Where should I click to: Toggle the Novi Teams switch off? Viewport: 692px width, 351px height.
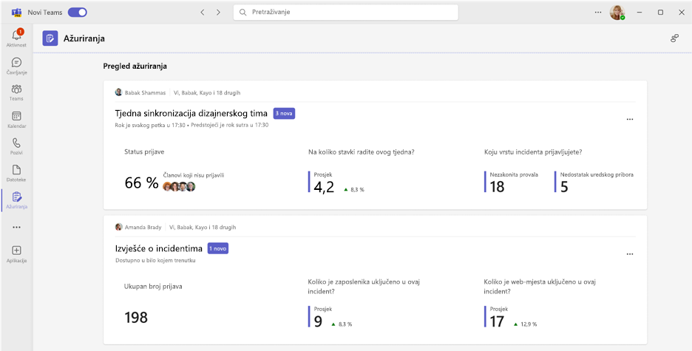pyautogui.click(x=77, y=13)
